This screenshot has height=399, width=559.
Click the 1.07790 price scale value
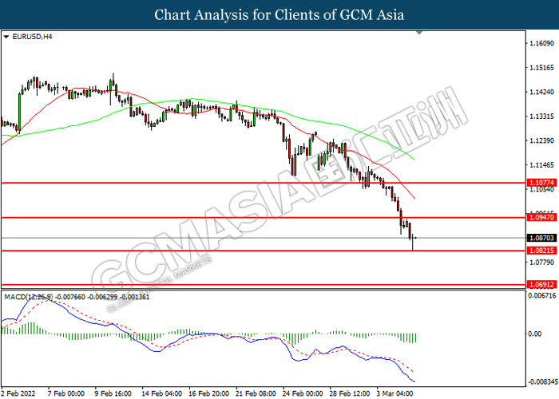click(x=542, y=263)
